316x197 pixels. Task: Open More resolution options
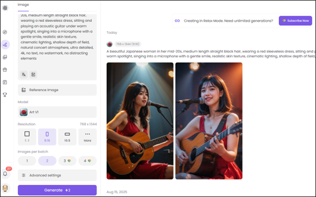point(87,137)
